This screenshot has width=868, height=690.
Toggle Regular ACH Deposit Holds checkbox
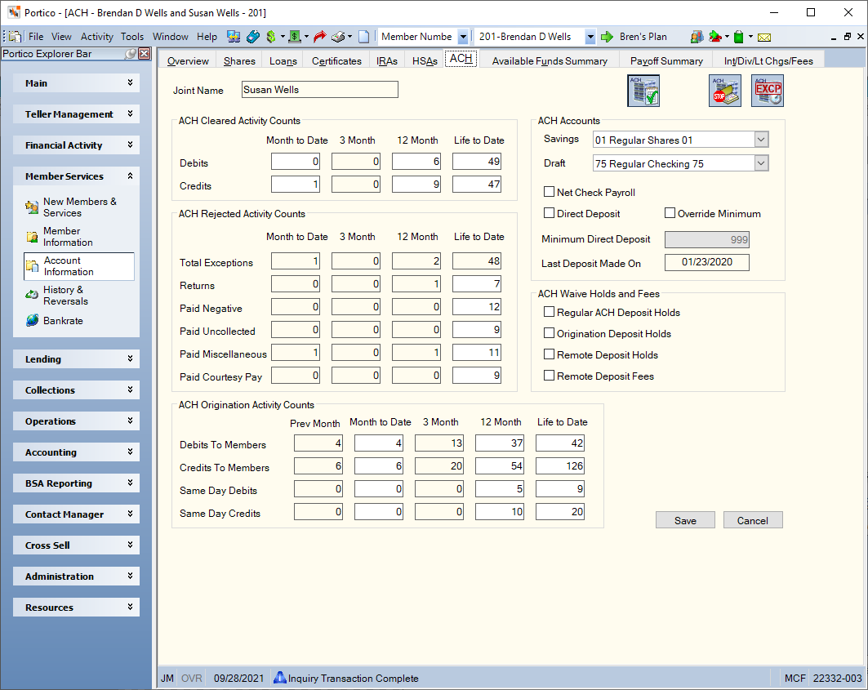(x=550, y=312)
